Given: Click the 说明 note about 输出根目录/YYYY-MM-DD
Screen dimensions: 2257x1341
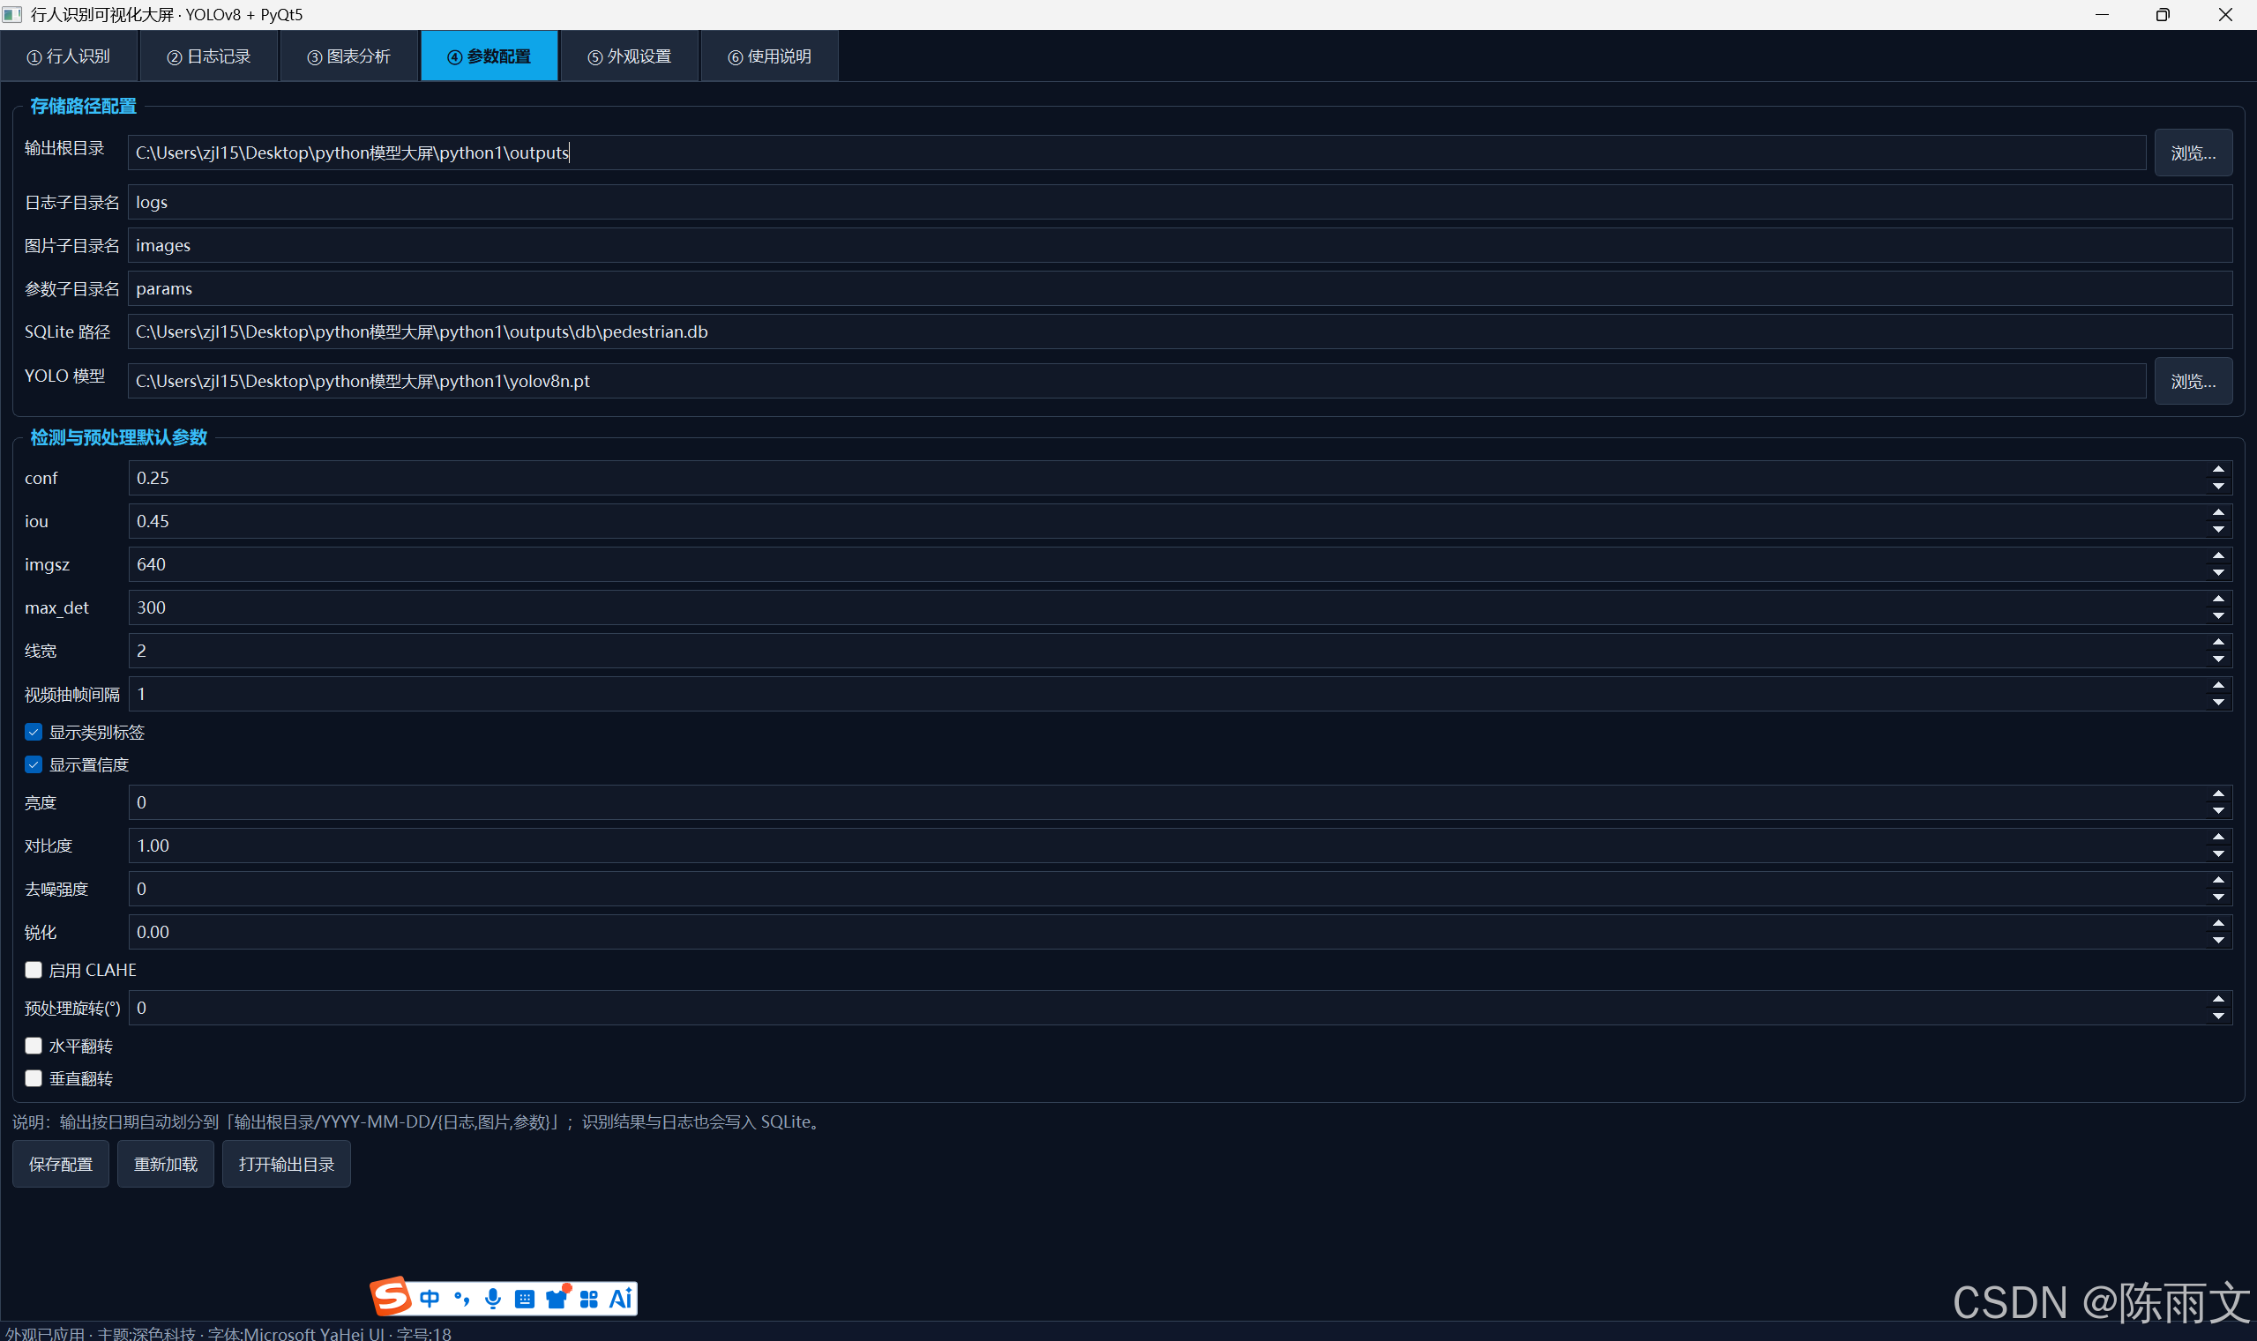Looking at the screenshot, I should point(417,1121).
